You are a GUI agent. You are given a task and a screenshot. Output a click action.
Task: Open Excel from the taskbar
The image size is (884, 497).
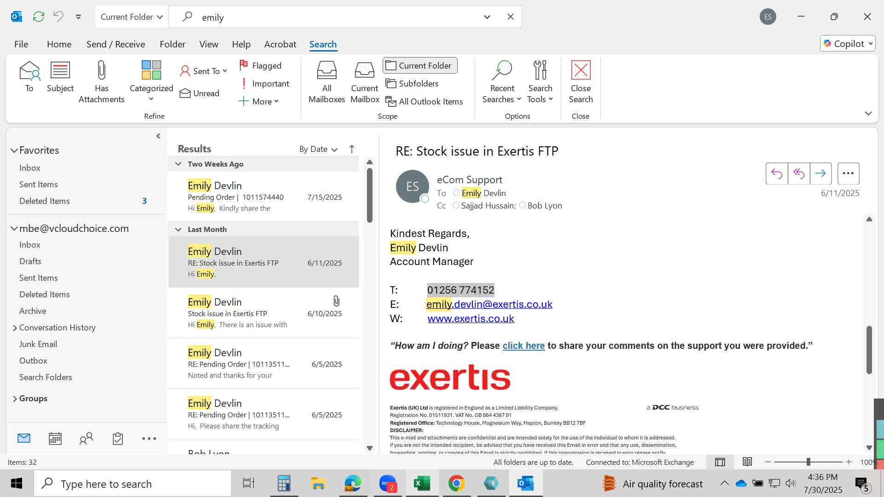(x=422, y=484)
